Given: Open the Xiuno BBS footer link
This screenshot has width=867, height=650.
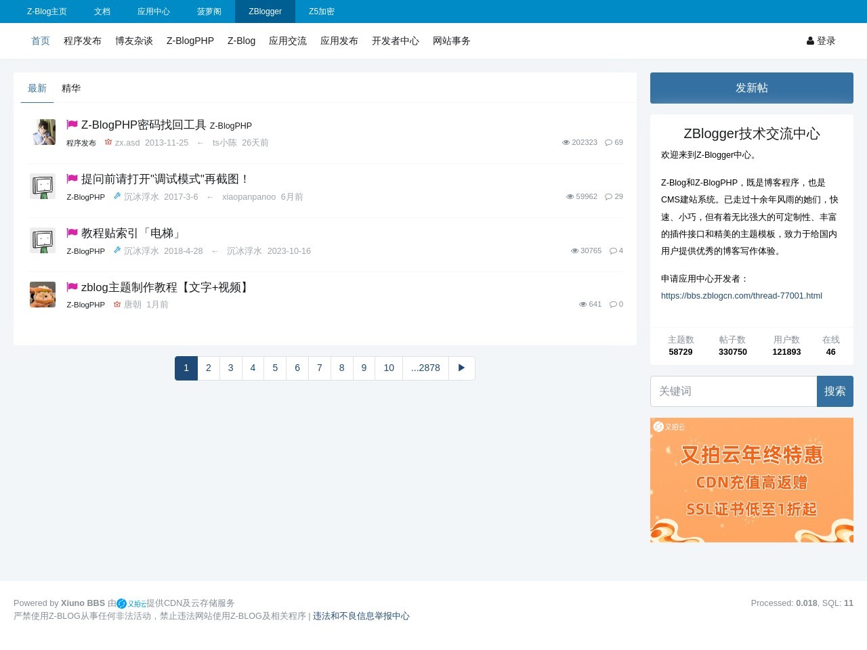Looking at the screenshot, I should [83, 603].
